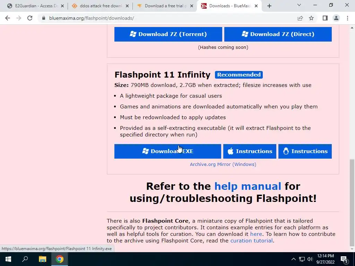Click Download 7Z (Torrent) button
The height and width of the screenshot is (266, 355).
(168, 34)
